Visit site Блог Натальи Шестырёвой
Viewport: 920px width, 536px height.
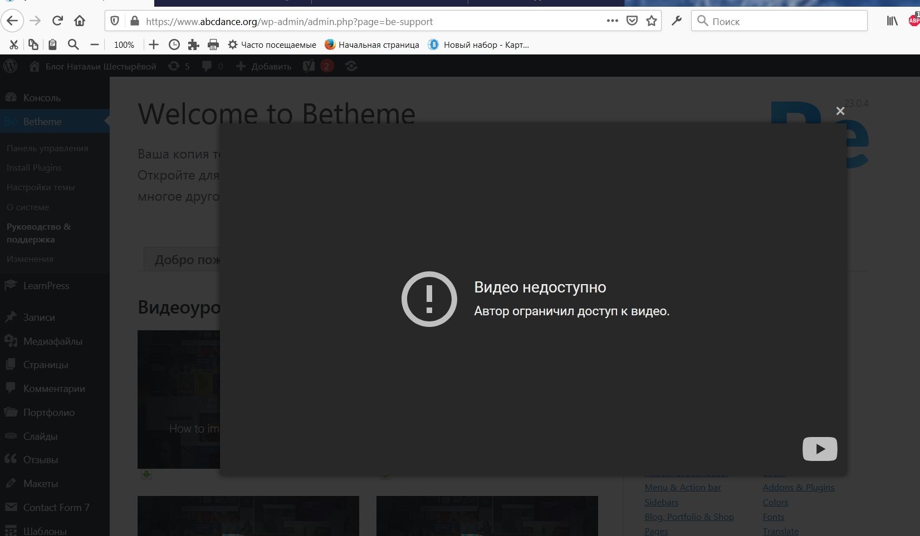click(x=93, y=66)
